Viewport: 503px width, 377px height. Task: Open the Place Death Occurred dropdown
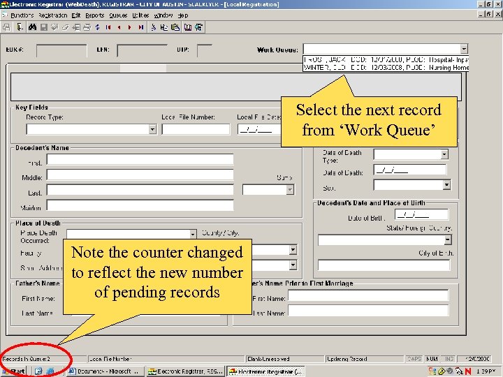(x=193, y=234)
